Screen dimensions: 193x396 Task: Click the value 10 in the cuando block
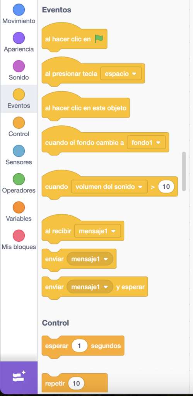pos(166,187)
